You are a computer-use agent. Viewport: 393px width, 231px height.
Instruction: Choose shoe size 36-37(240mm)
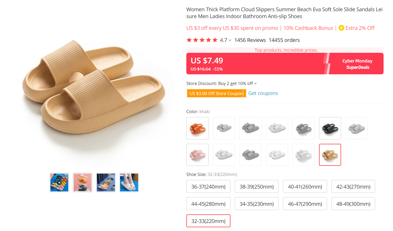[208, 186]
